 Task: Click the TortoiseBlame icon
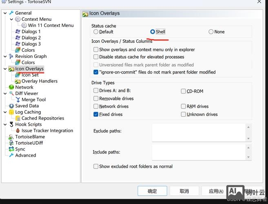coord(11,137)
